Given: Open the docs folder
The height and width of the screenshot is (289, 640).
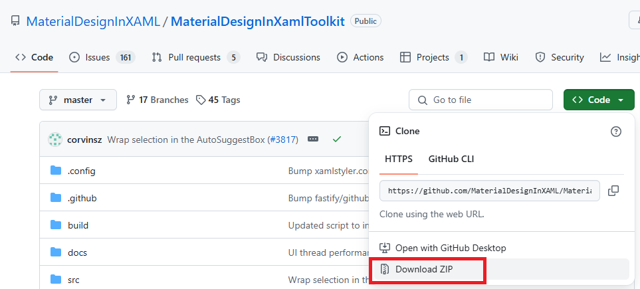Looking at the screenshot, I should 77,252.
